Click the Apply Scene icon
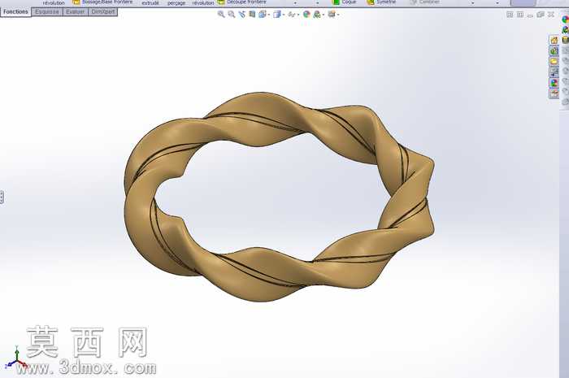569x378 pixels. [x=317, y=15]
